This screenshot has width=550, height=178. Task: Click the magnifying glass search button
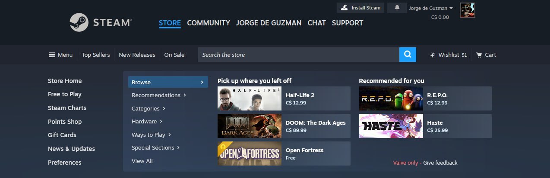(408, 55)
